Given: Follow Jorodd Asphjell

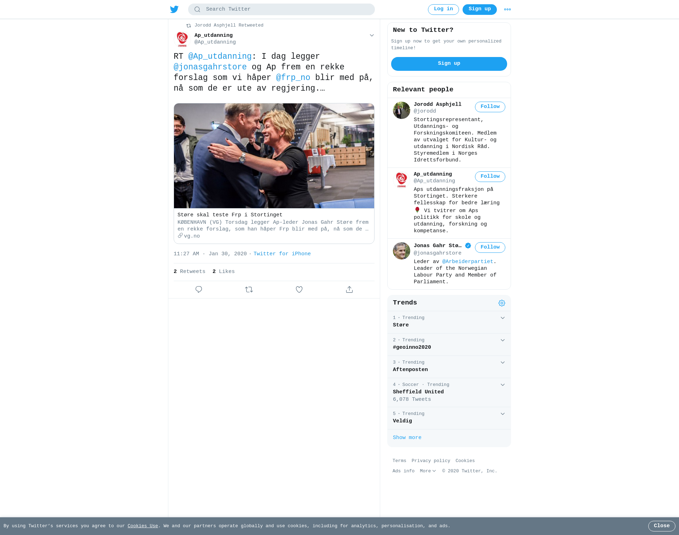Looking at the screenshot, I should click(x=490, y=107).
